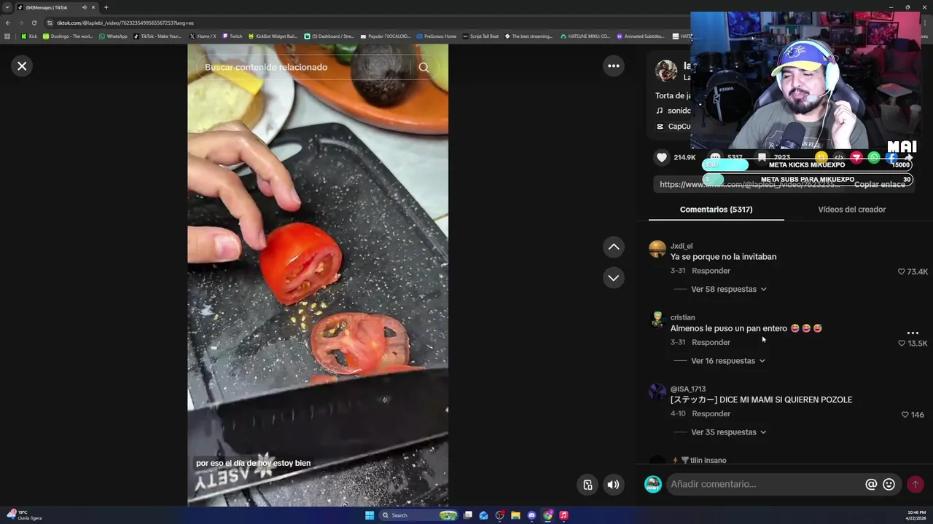933x524 pixels.
Task: Open Apple Music from the taskbar
Action: [x=563, y=515]
